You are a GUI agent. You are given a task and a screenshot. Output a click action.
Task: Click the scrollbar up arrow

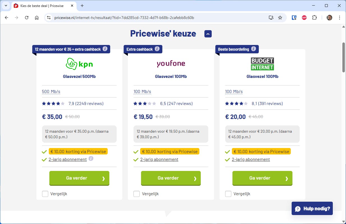344,27
